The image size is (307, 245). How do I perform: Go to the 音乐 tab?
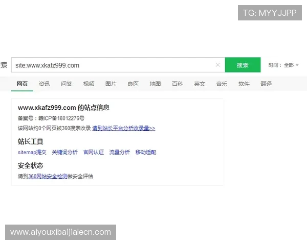coord(222,84)
